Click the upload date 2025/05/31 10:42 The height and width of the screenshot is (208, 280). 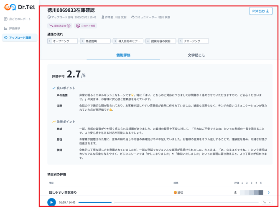85,17
